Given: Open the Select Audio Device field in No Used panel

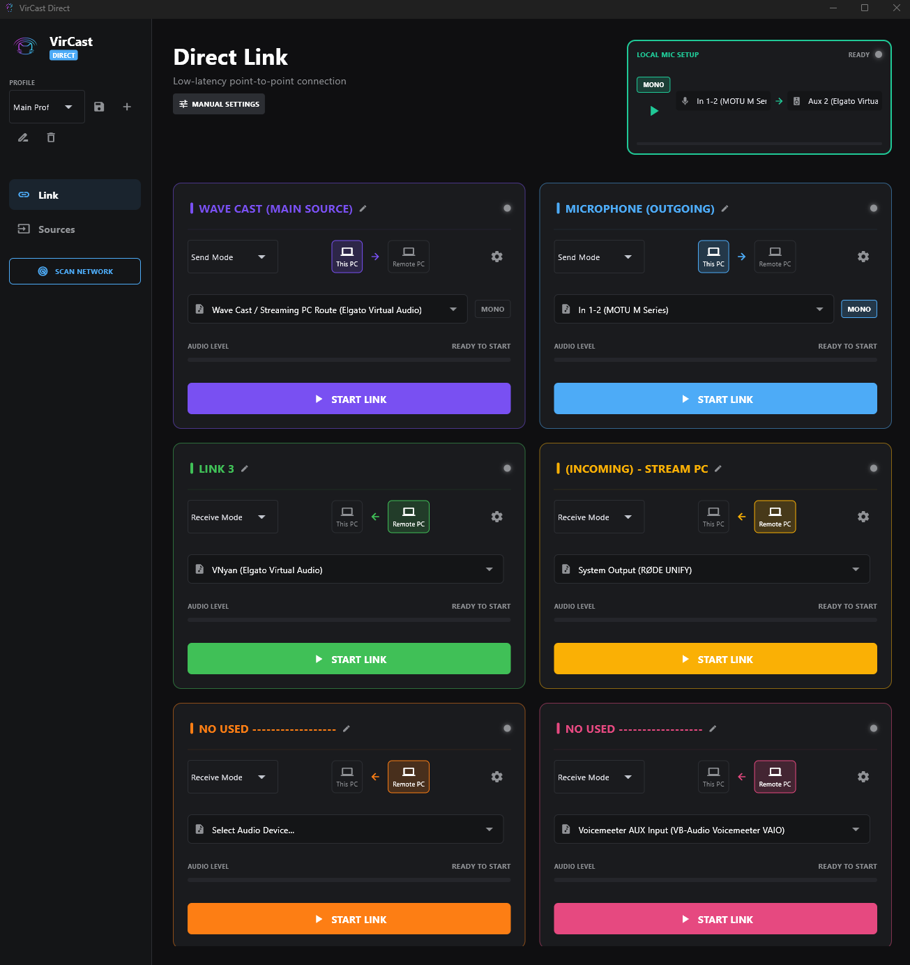Looking at the screenshot, I should [x=345, y=829].
